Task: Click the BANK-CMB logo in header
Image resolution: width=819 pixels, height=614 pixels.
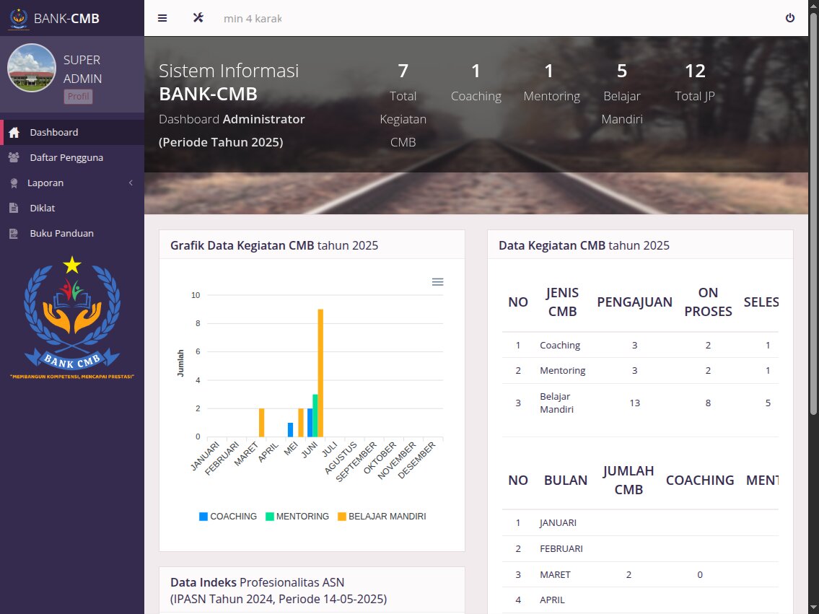Action: tap(19, 18)
